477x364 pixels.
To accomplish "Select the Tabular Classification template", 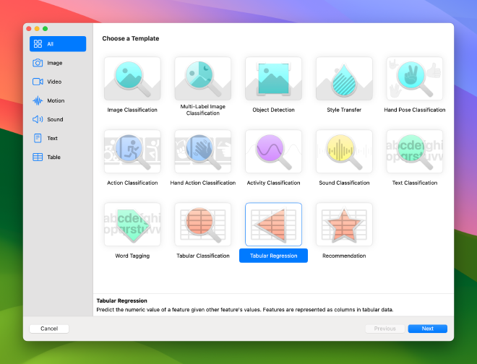I will pyautogui.click(x=202, y=225).
